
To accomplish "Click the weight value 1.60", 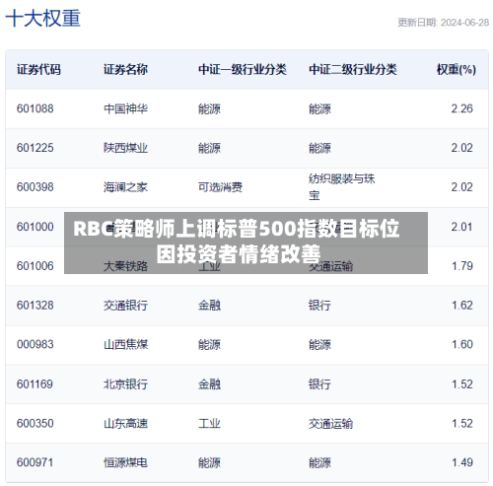I will coord(462,344).
